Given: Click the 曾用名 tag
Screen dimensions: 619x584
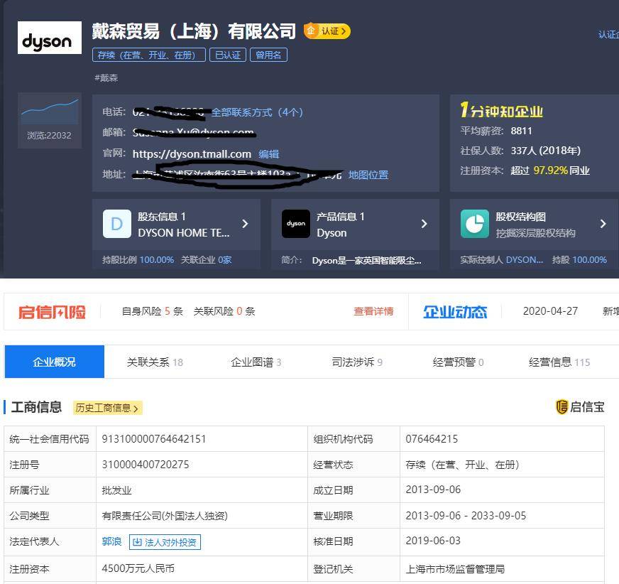Looking at the screenshot, I should point(268,55).
